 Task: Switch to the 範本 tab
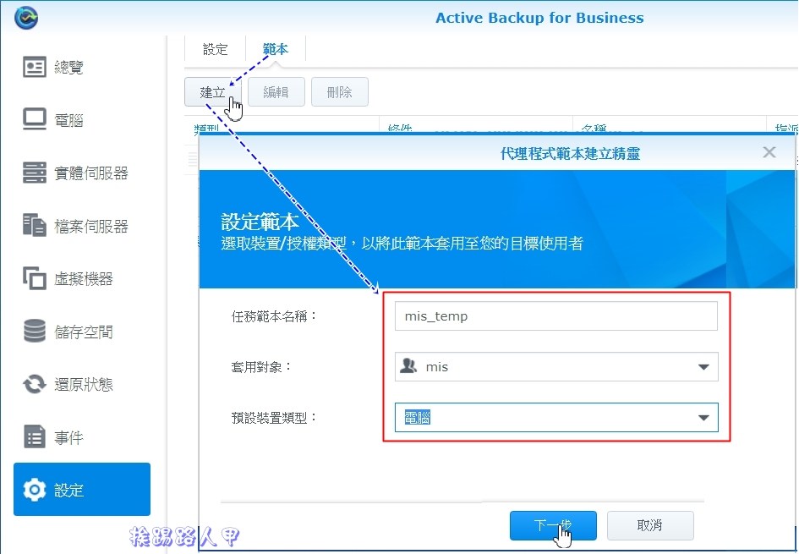tap(275, 49)
